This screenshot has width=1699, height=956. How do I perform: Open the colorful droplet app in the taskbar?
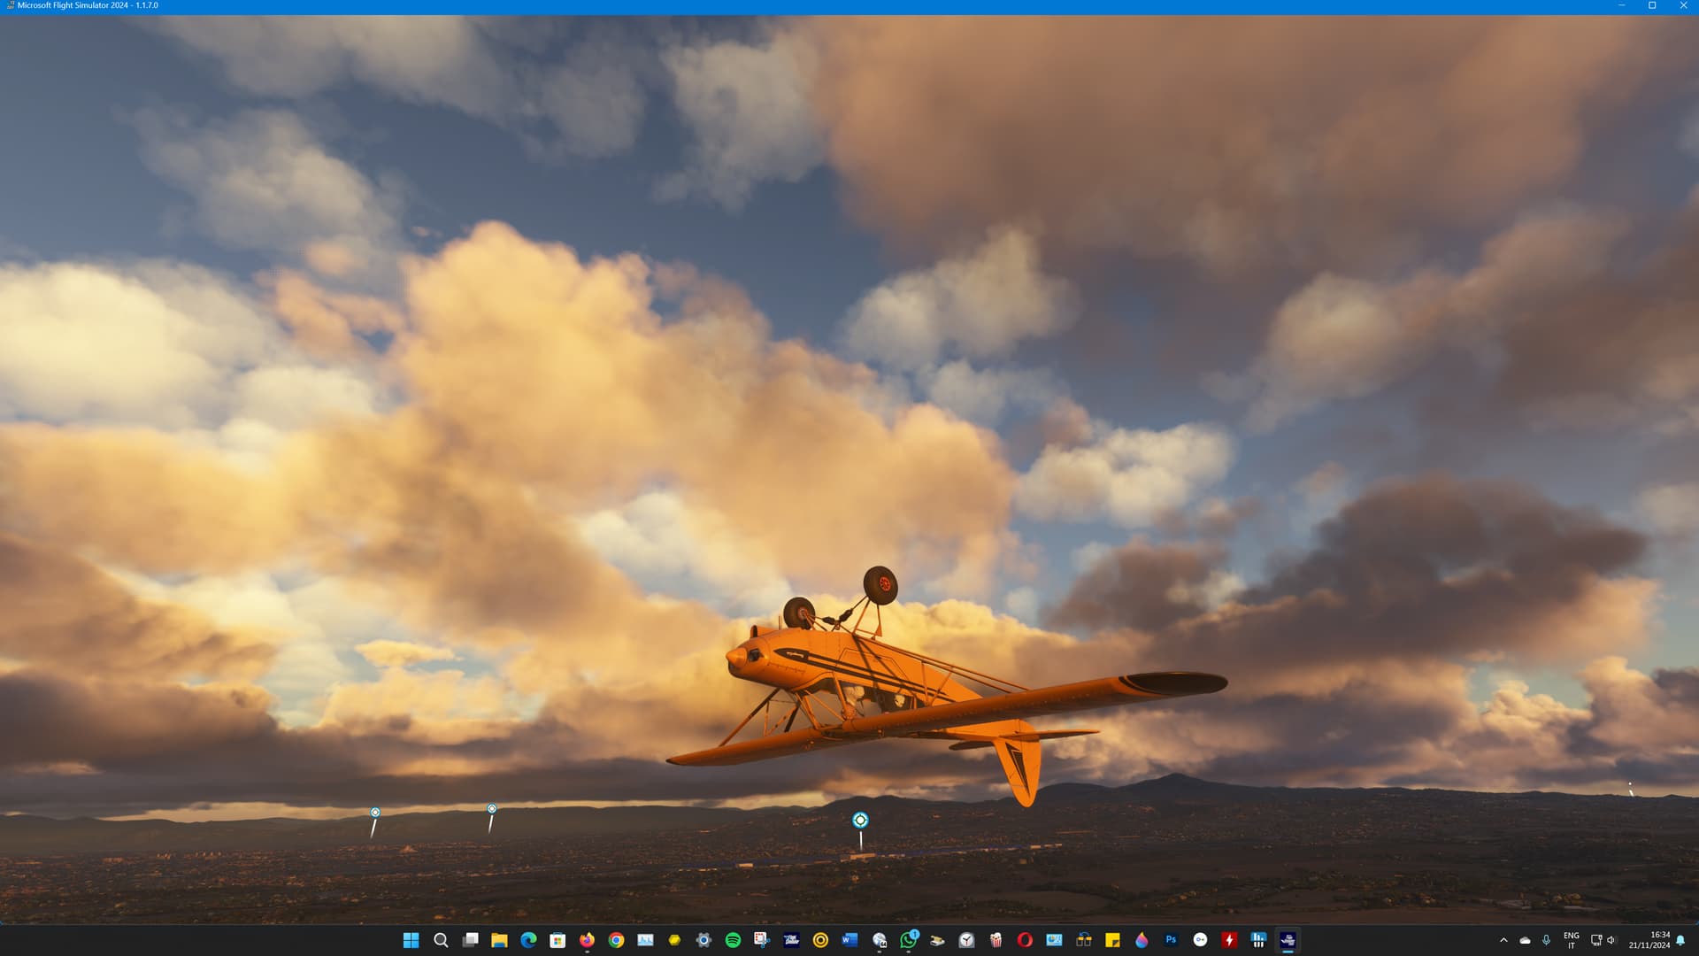[x=1142, y=940]
